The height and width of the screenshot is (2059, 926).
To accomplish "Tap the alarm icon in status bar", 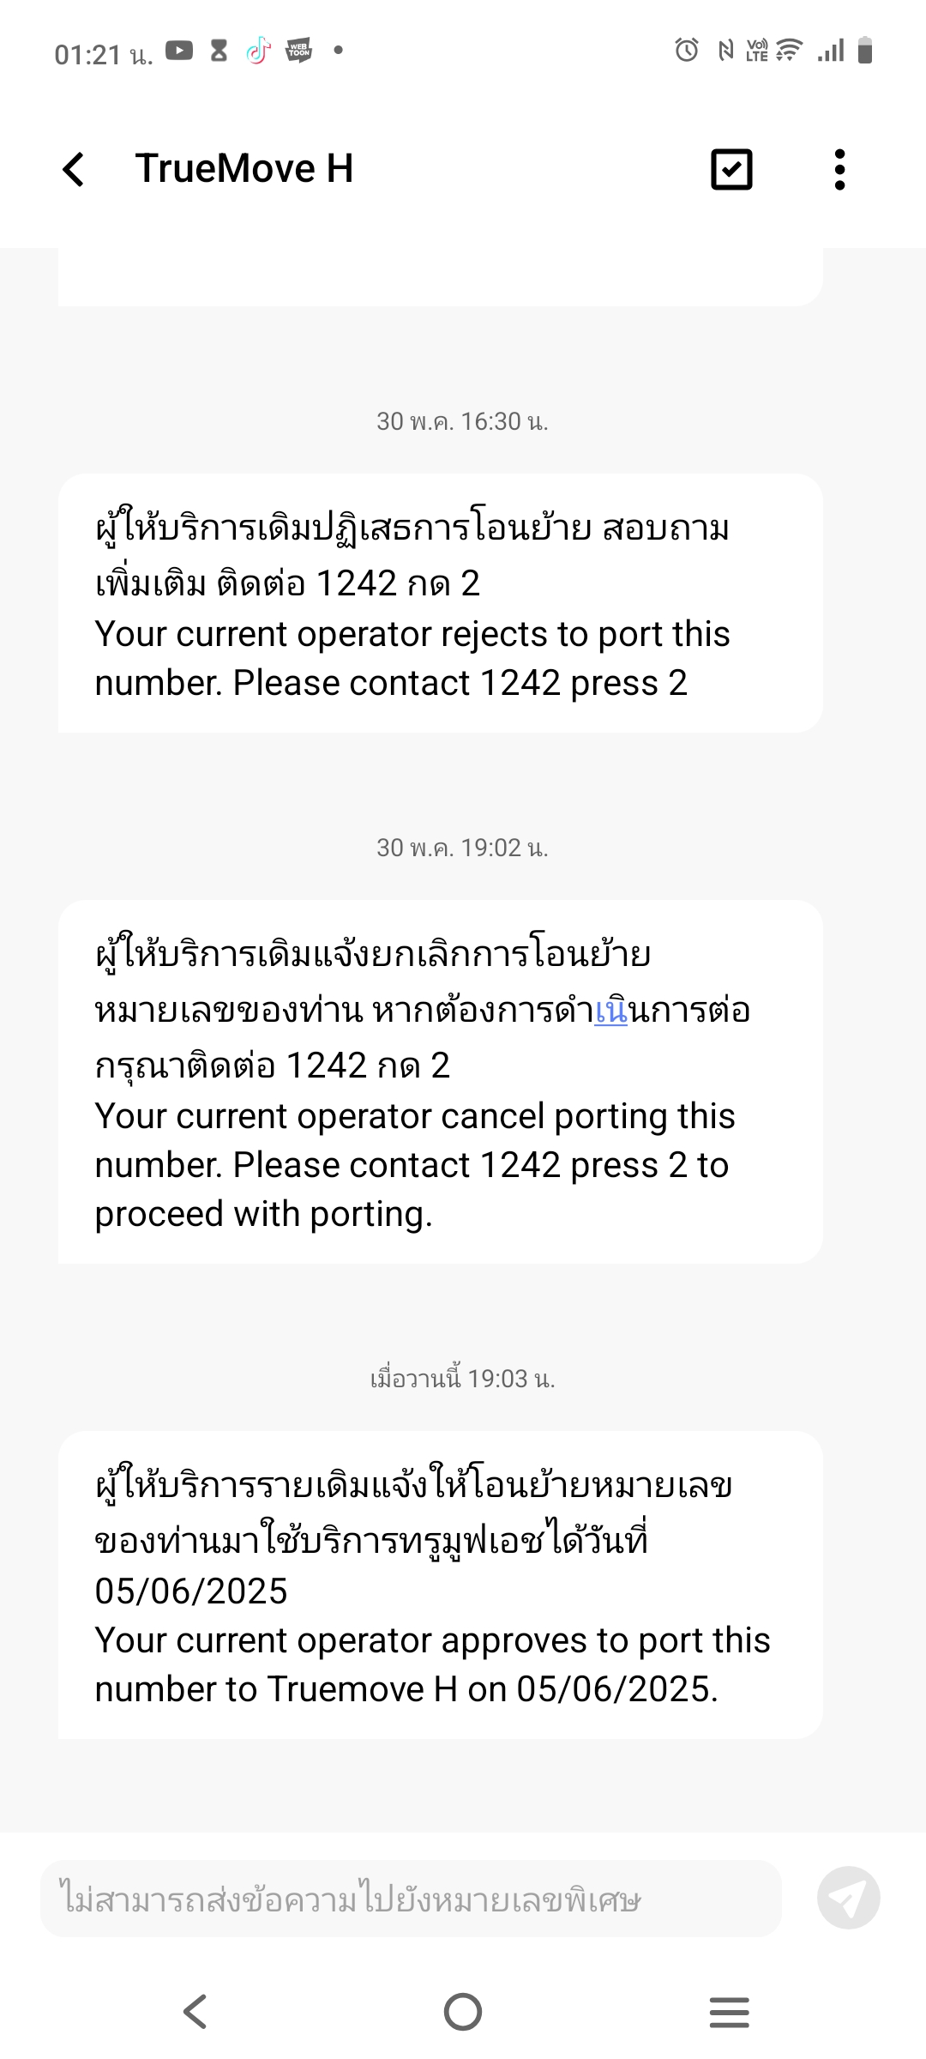I will click(x=687, y=51).
